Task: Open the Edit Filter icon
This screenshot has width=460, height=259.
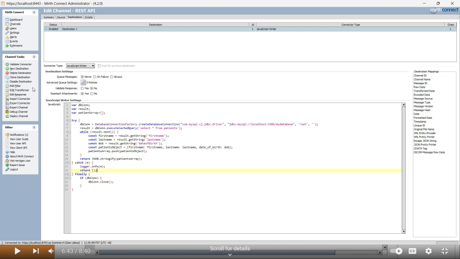Action: (7, 86)
